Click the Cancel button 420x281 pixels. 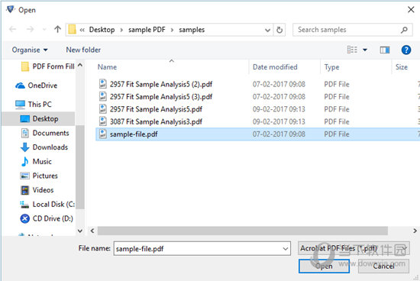pyautogui.click(x=383, y=266)
